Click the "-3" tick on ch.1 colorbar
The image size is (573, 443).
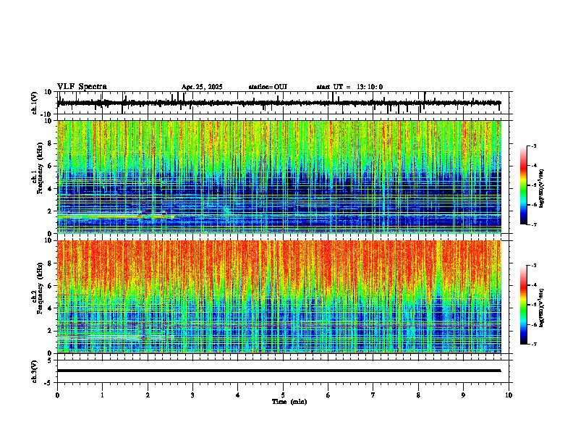pos(533,145)
